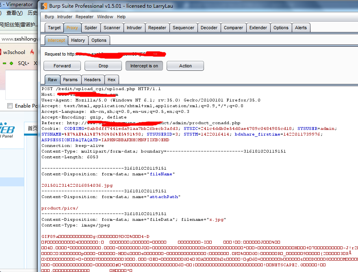Click the User-Agent header line
The height and width of the screenshot is (272, 358).
click(x=151, y=100)
